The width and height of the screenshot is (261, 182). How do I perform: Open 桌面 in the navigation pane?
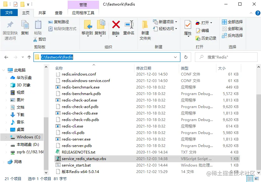tap(17, 129)
